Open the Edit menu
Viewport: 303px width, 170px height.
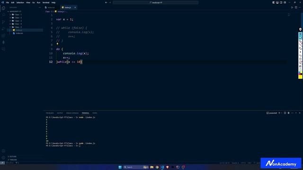coord(13,2)
